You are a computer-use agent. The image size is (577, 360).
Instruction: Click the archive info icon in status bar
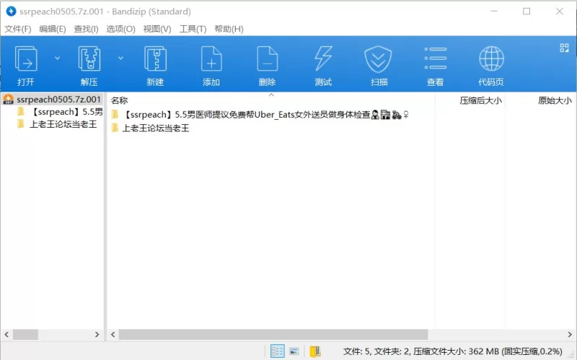point(315,351)
